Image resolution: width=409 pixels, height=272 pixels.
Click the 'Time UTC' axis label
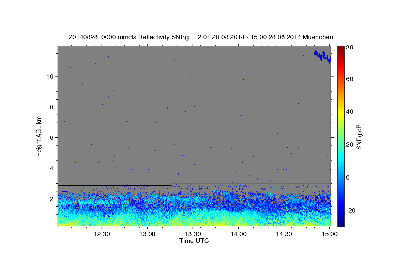194,241
